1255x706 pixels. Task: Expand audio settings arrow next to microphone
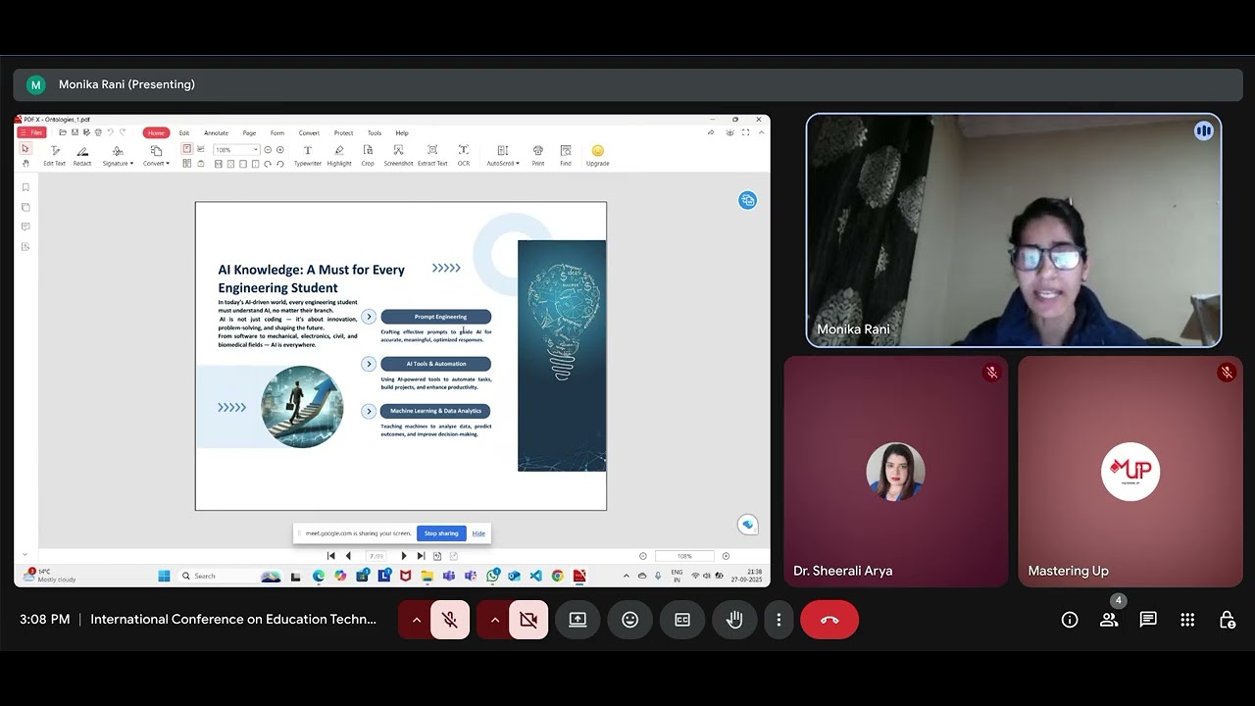[416, 620]
